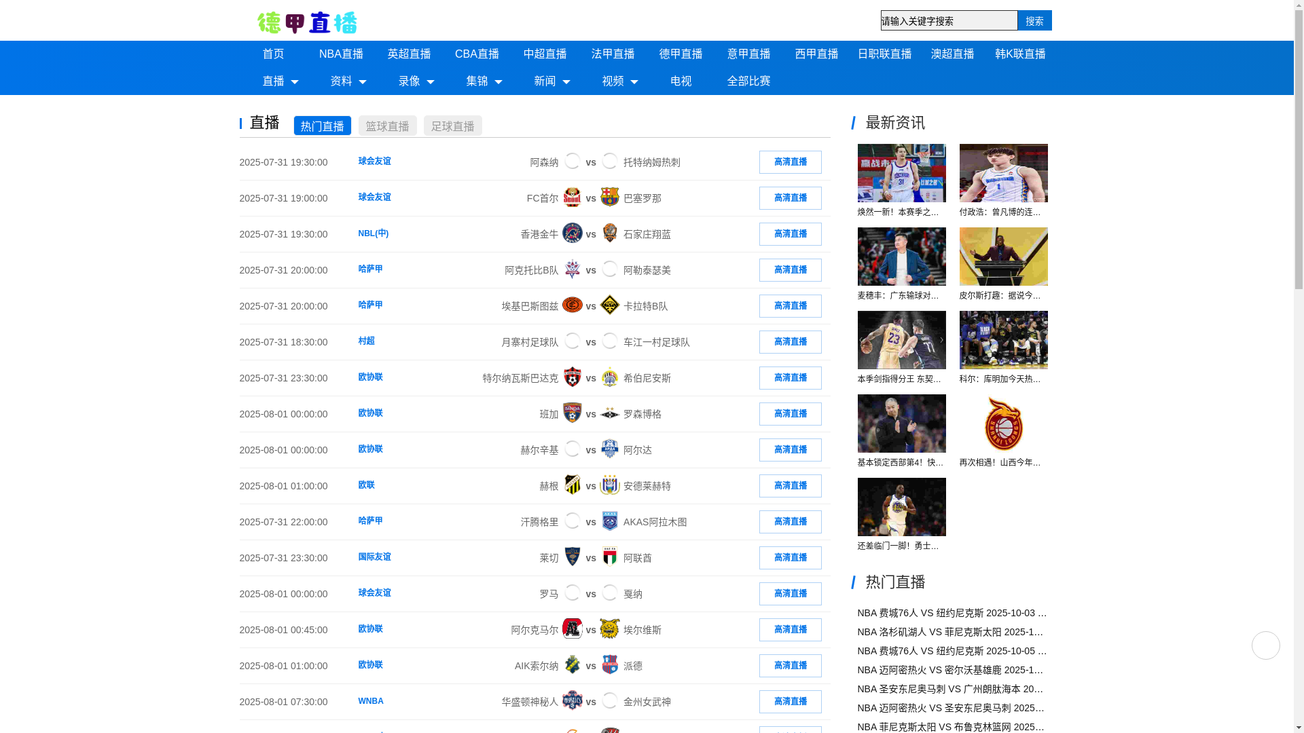Click the AIK索尔纳 team logo

pos(573,665)
